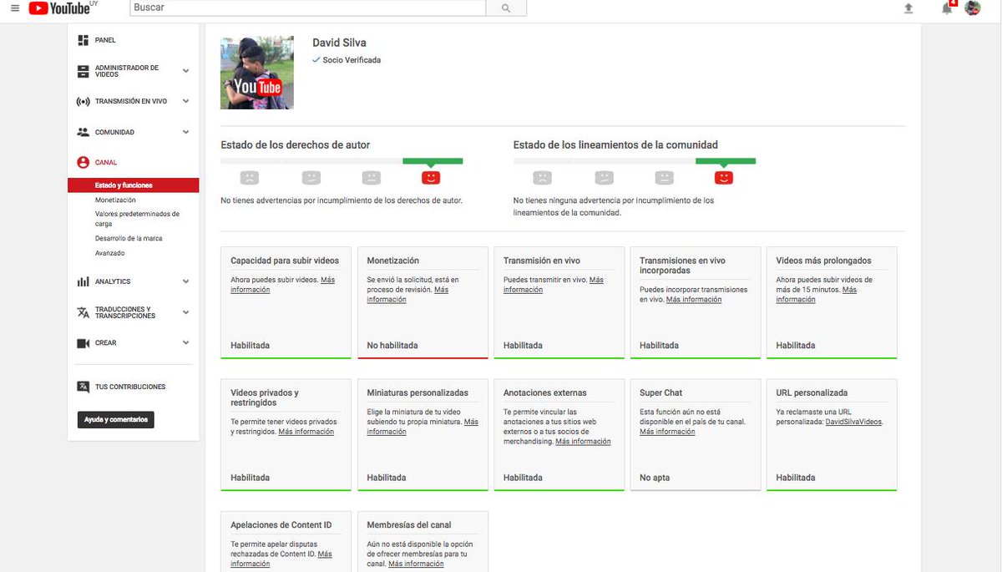Screen dimensions: 1002x572
Task: Open the PANEL sidebar item
Action: 105,40
